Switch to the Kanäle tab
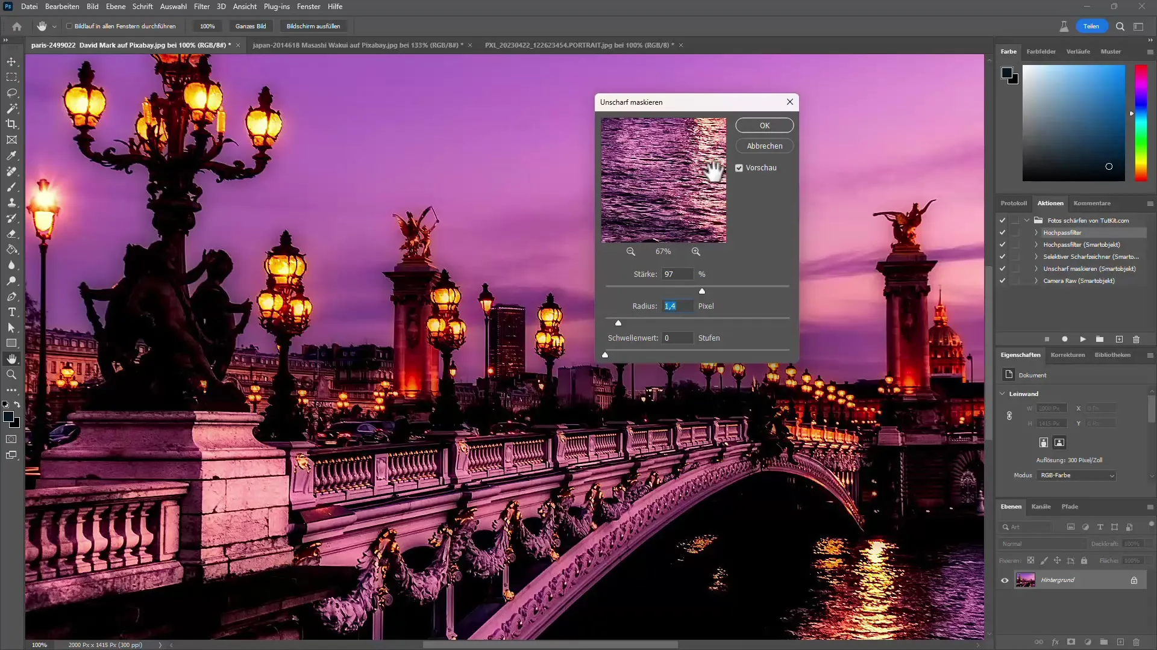 pyautogui.click(x=1041, y=507)
